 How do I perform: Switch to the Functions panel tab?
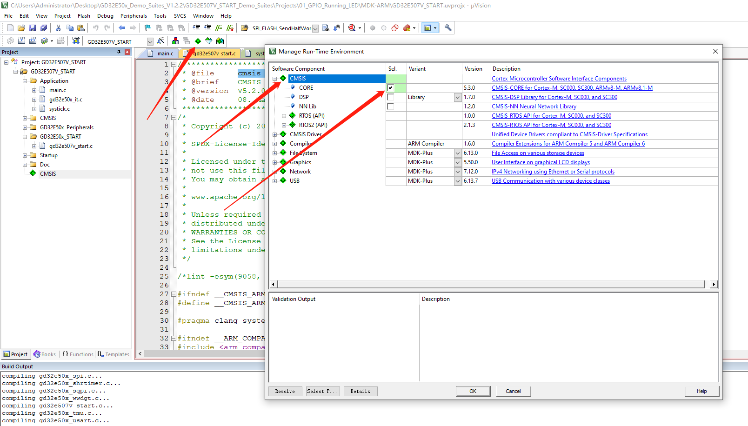coord(78,354)
